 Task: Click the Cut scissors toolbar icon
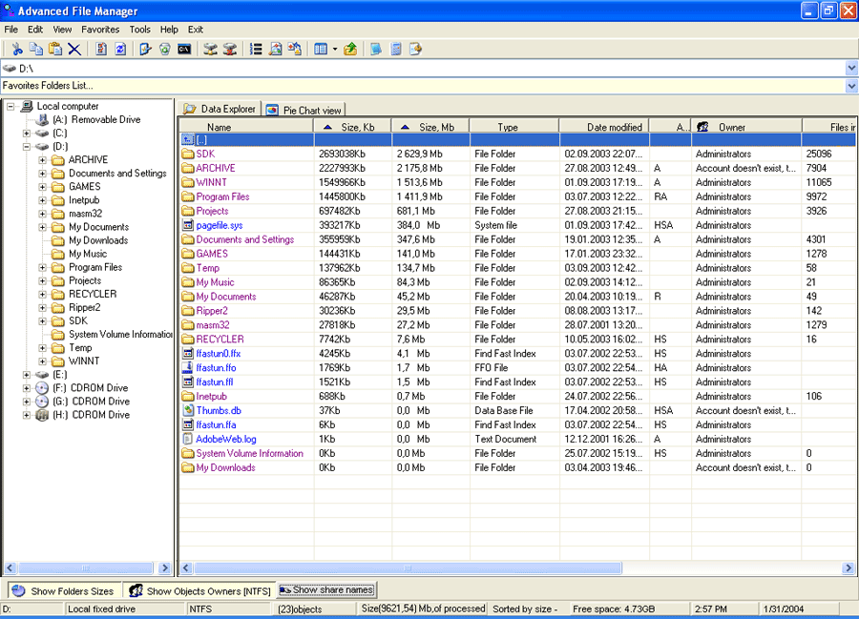(x=16, y=49)
